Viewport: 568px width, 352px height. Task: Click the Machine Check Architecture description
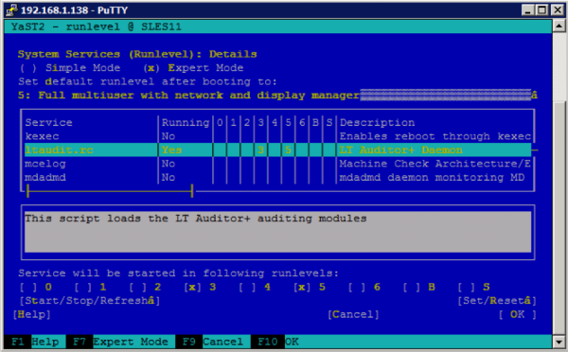435,164
